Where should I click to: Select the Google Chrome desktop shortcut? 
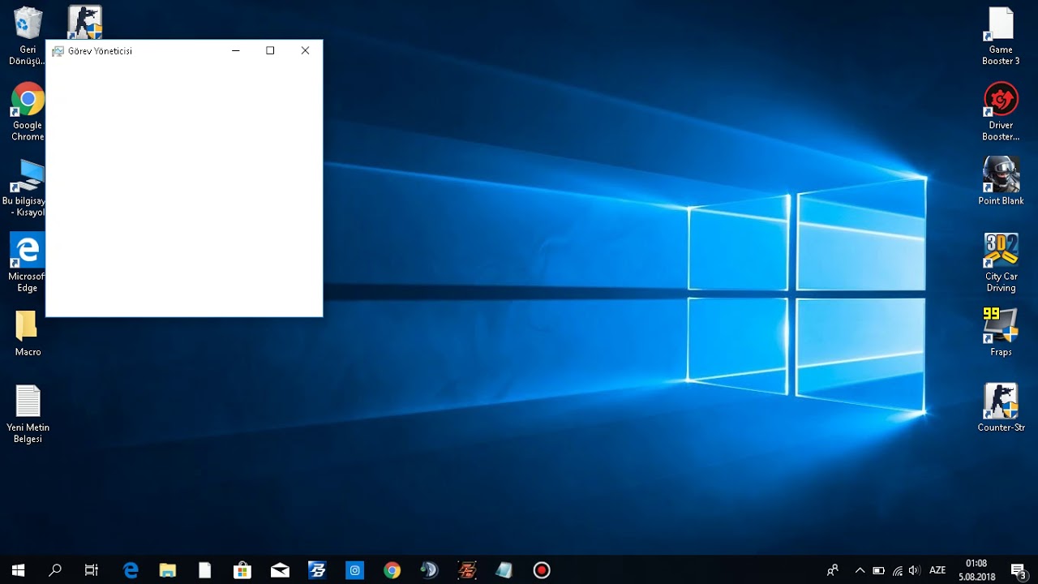[x=28, y=112]
